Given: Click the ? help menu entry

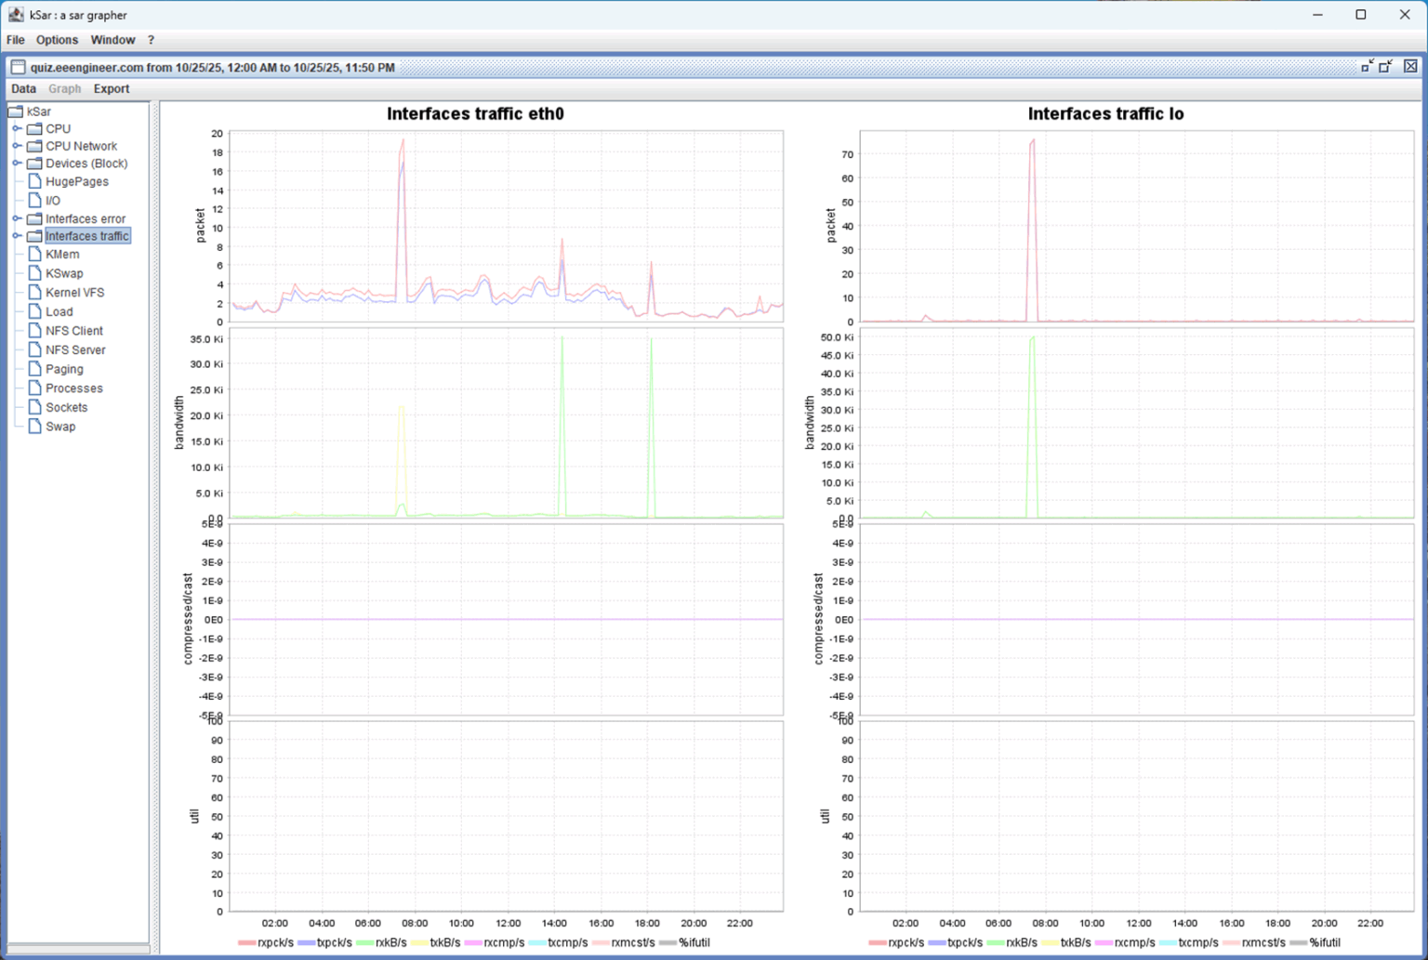Looking at the screenshot, I should (x=151, y=39).
